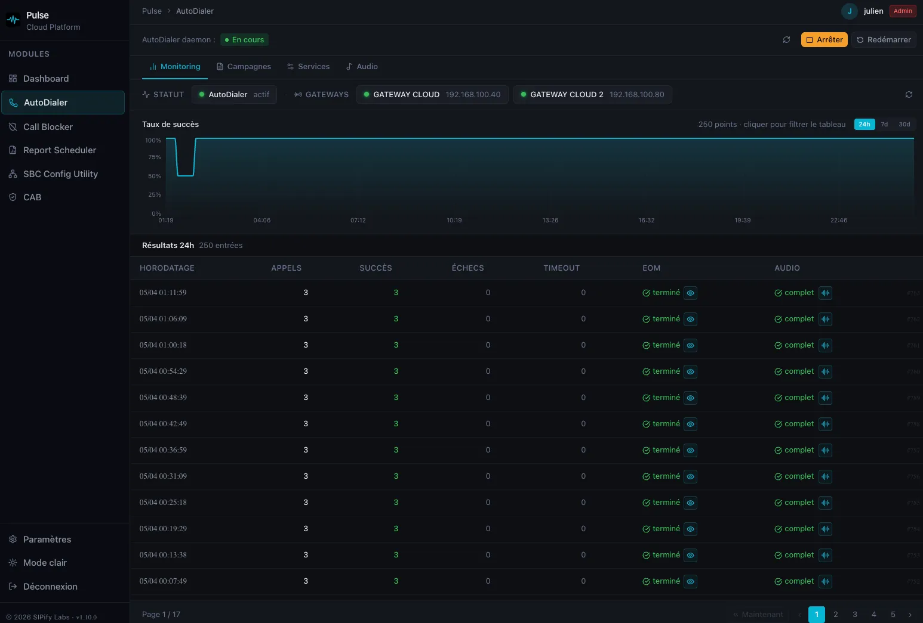Open audio waveform for 01:11:59 row
Screen dimensions: 923x623
coord(825,293)
